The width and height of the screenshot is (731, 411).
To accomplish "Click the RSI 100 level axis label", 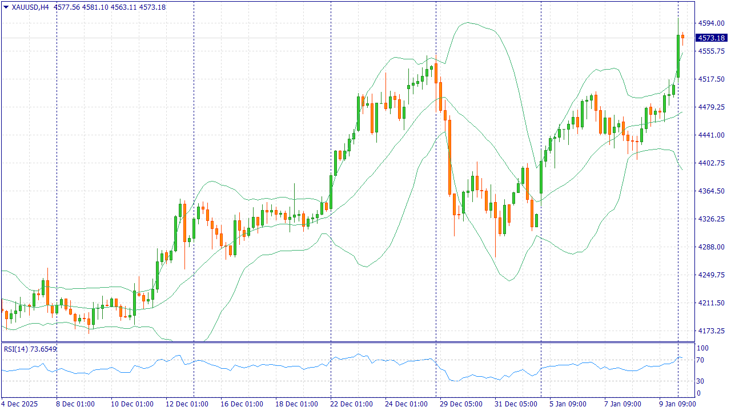I will (702, 348).
